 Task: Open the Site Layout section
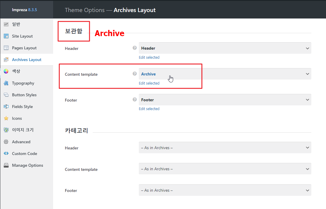coord(27,36)
